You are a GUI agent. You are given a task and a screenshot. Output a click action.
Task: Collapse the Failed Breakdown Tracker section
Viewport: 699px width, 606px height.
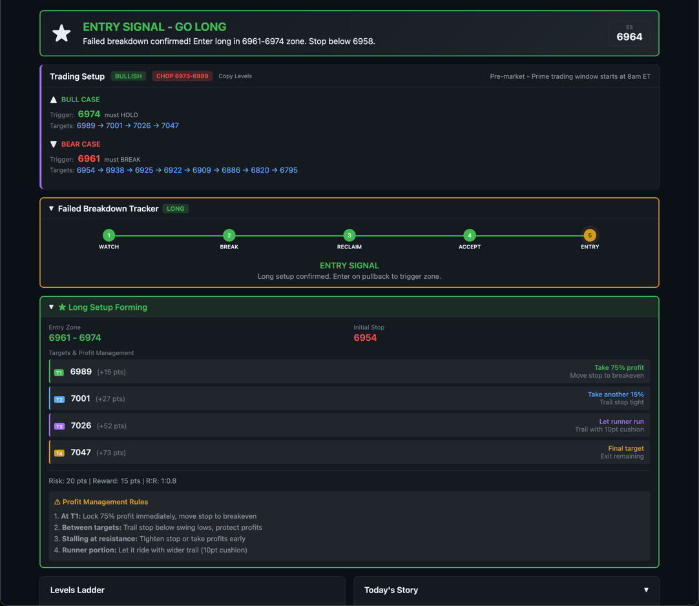(x=51, y=208)
